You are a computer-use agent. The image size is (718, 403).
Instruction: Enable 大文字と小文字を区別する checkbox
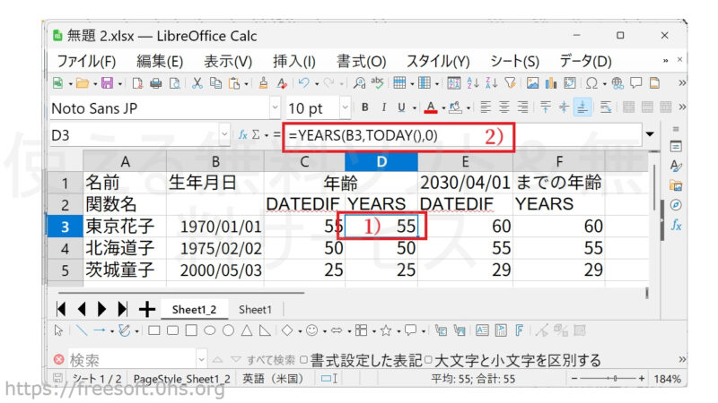pyautogui.click(x=429, y=360)
